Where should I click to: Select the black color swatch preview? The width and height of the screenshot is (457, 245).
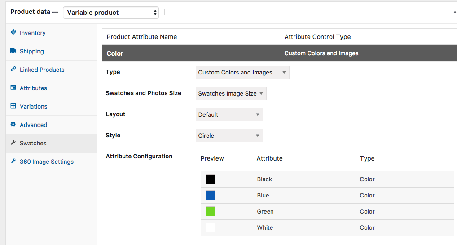[x=211, y=179]
